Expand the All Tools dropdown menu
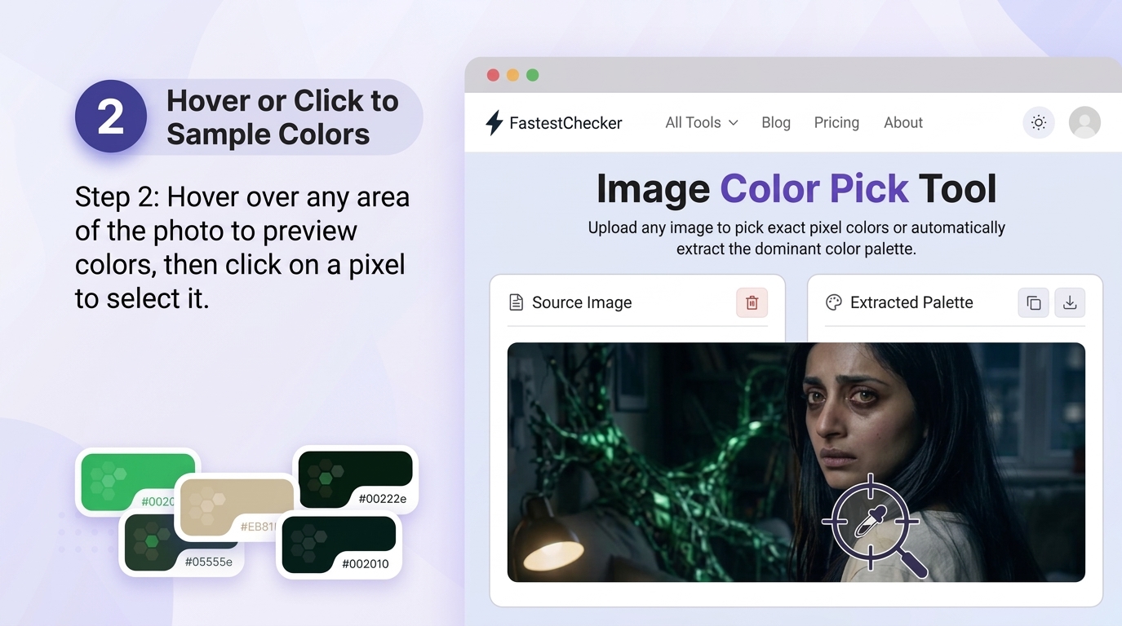This screenshot has width=1122, height=626. click(702, 122)
